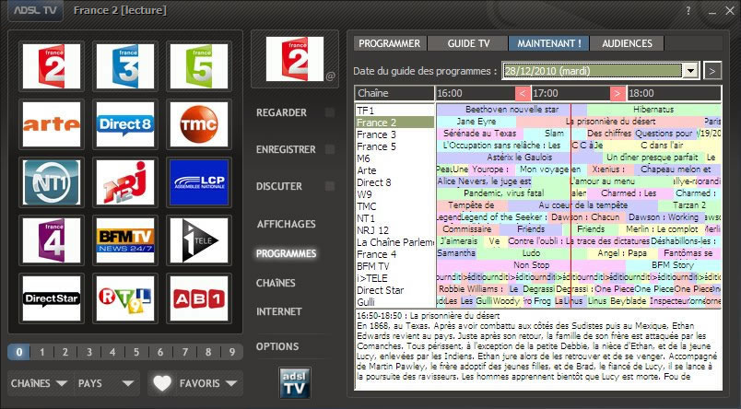Viewport: 741px width, 409px height.
Task: Tune to the AB1 channel tile
Action: (199, 298)
